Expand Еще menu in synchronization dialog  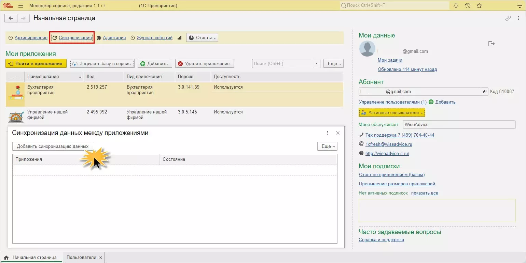pos(327,146)
